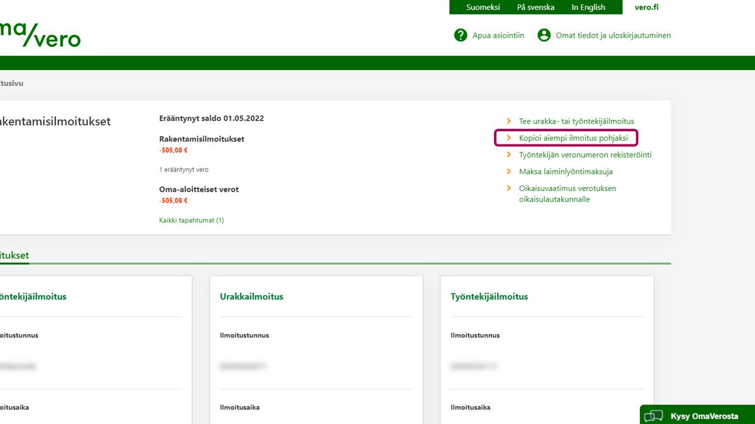This screenshot has width=755, height=424.
Task: Open Kaikki tapahtumat (1) link
Action: (x=191, y=220)
